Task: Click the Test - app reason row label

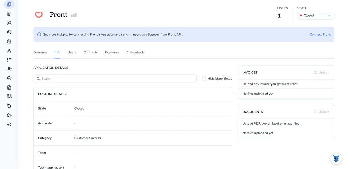Action: (x=51, y=167)
